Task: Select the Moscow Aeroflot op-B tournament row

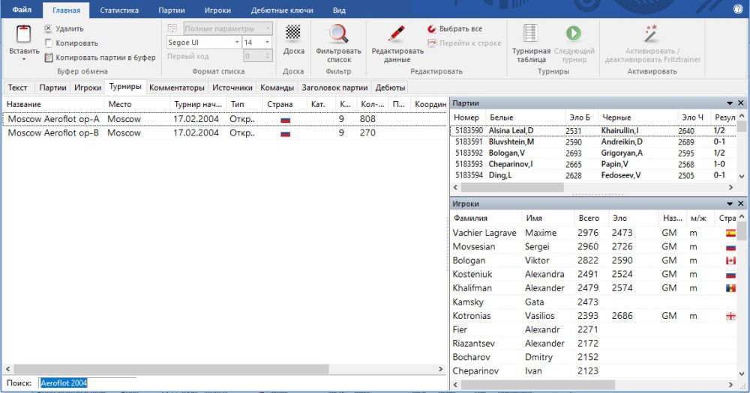Action: [53, 133]
